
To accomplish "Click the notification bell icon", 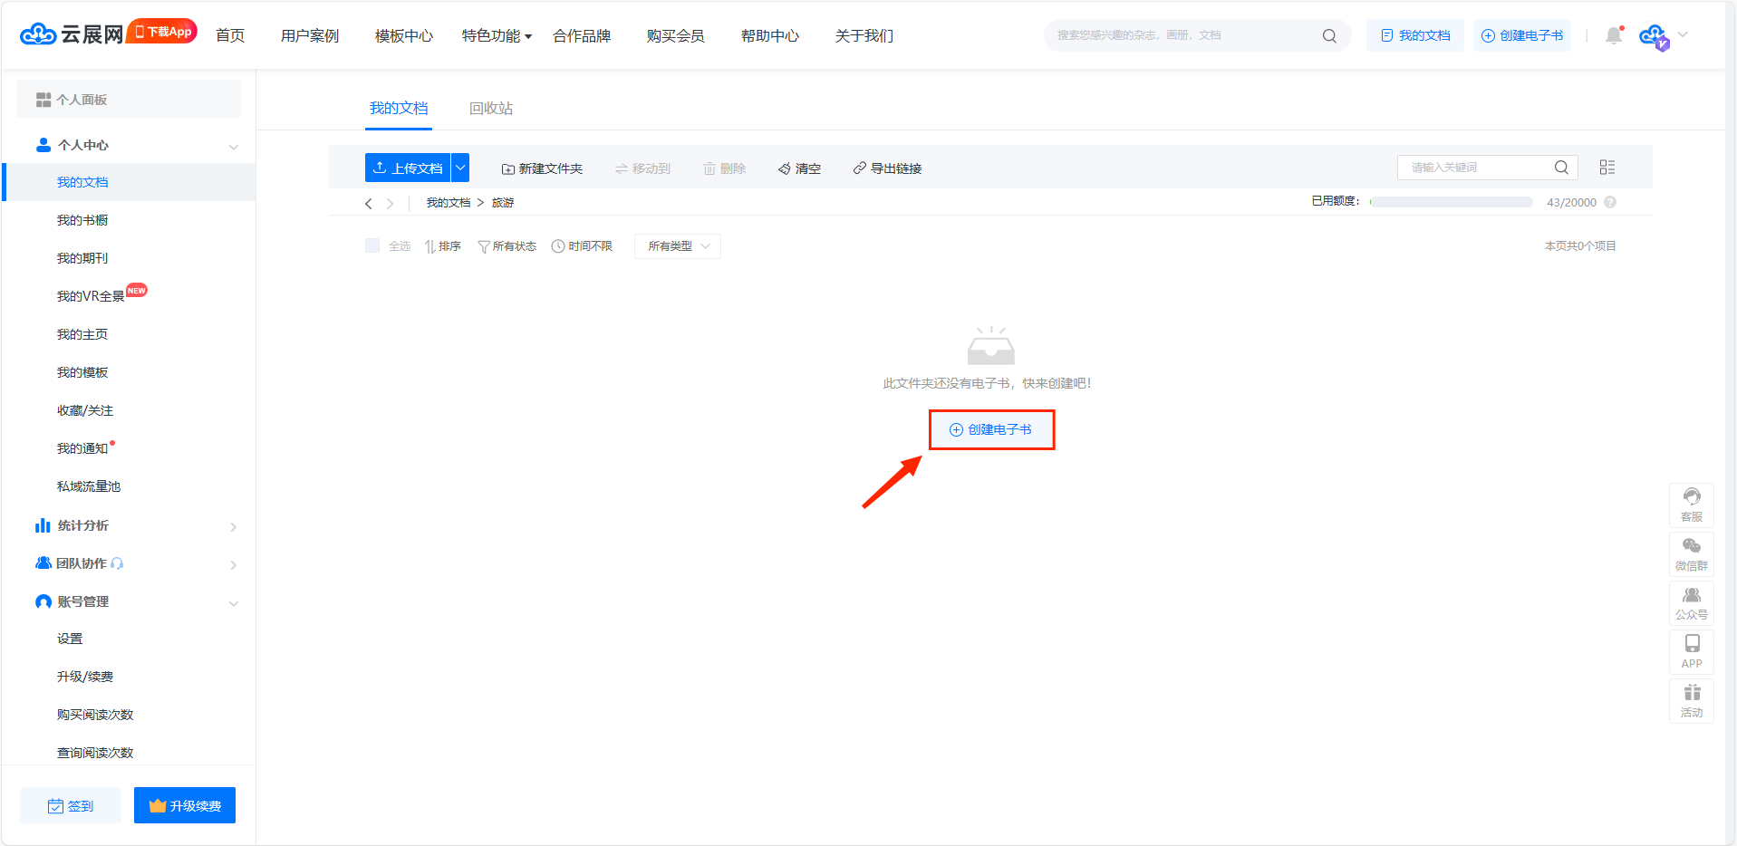I will coord(1613,35).
